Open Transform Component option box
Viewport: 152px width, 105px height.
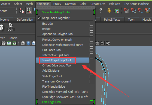[x=91, y=81]
